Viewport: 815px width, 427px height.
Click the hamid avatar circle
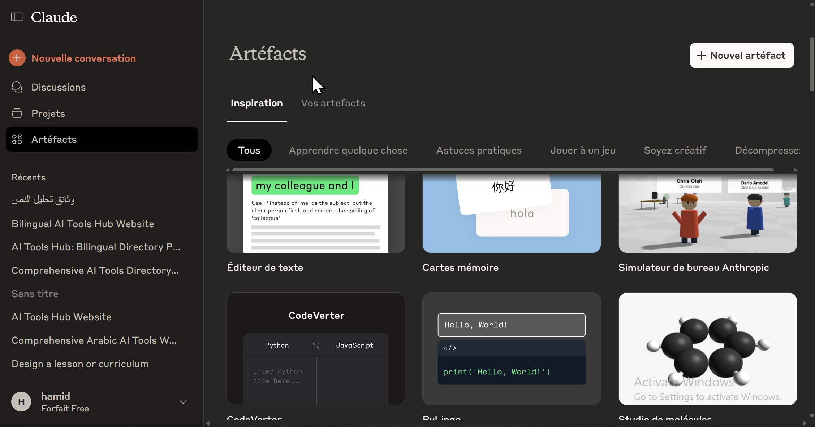[21, 402]
